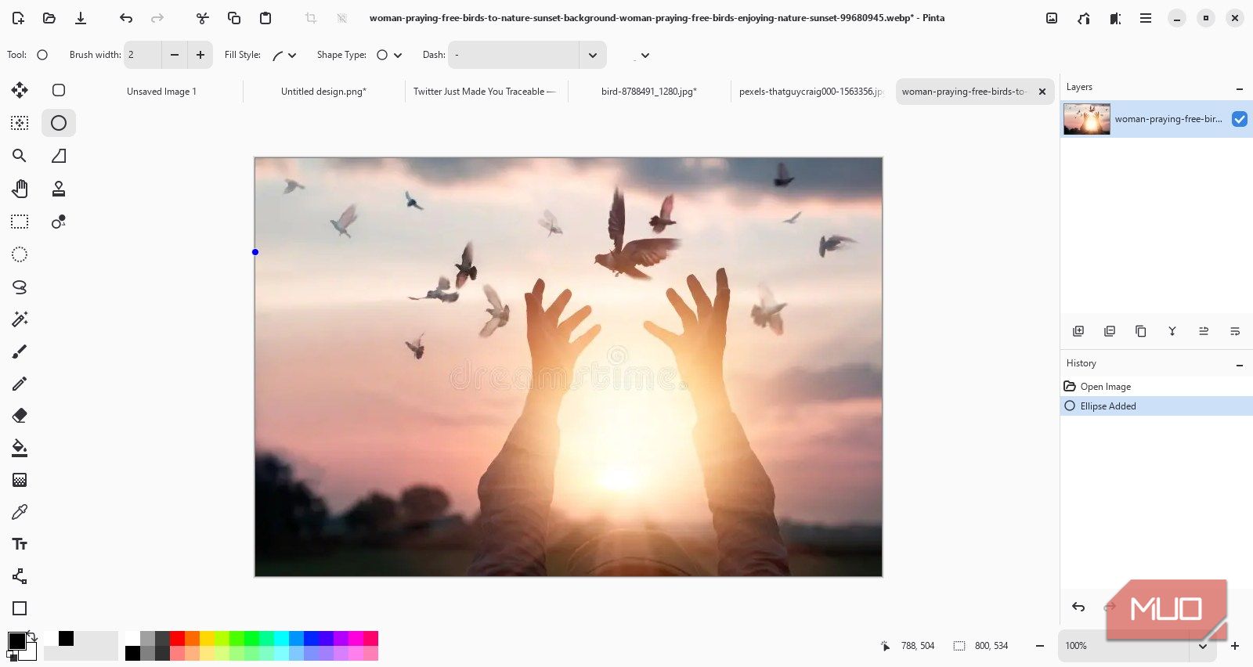Screen dimensions: 1253x667
Task: Close the woman-praying-free-birds tab
Action: coord(1042,92)
